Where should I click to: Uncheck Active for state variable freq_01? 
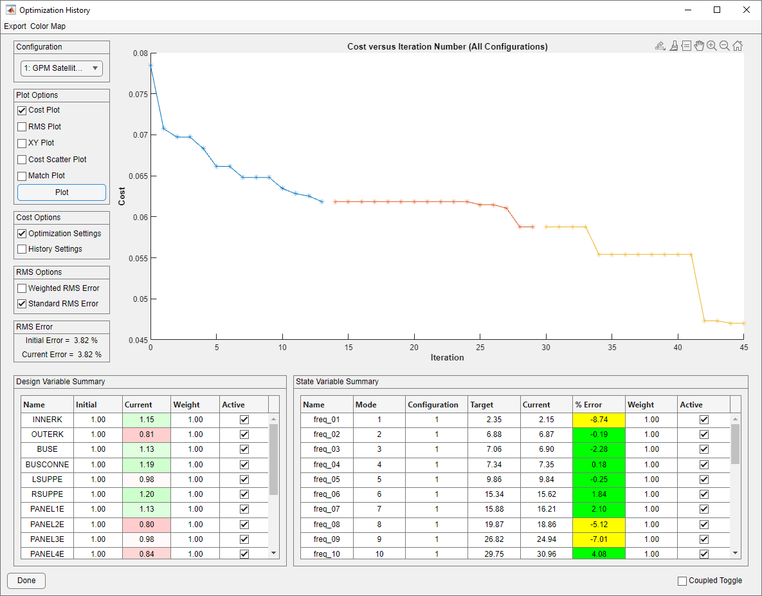click(703, 420)
